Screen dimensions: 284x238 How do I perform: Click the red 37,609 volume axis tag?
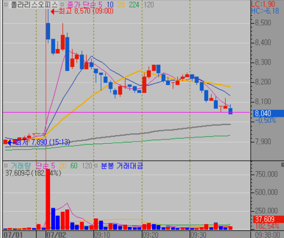[x=268, y=219]
